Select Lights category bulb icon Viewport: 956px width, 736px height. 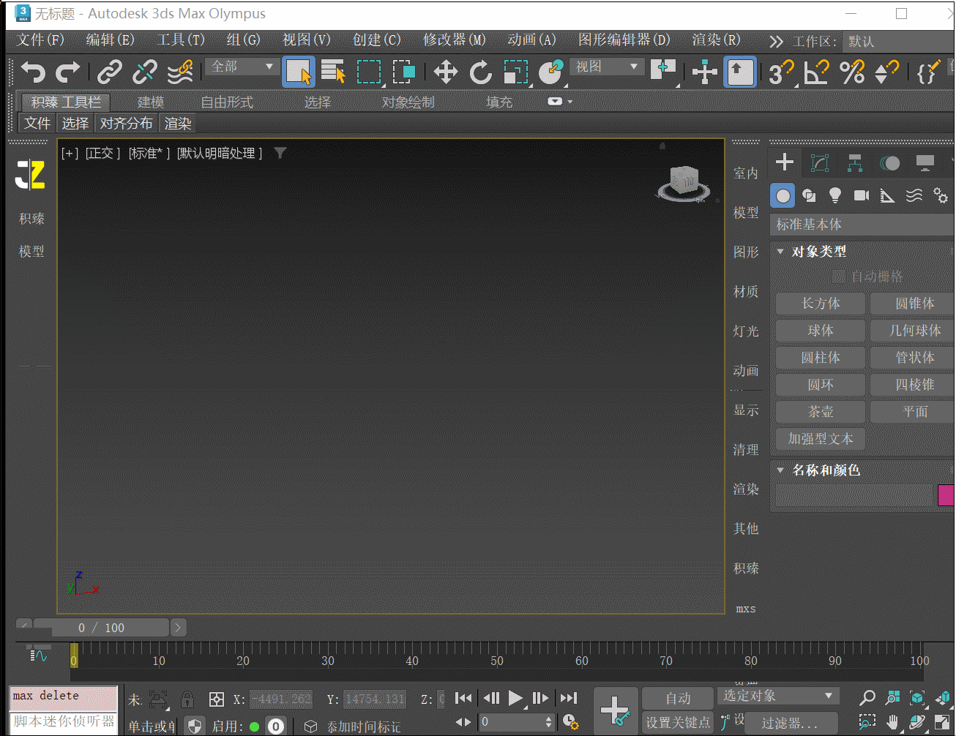[835, 195]
